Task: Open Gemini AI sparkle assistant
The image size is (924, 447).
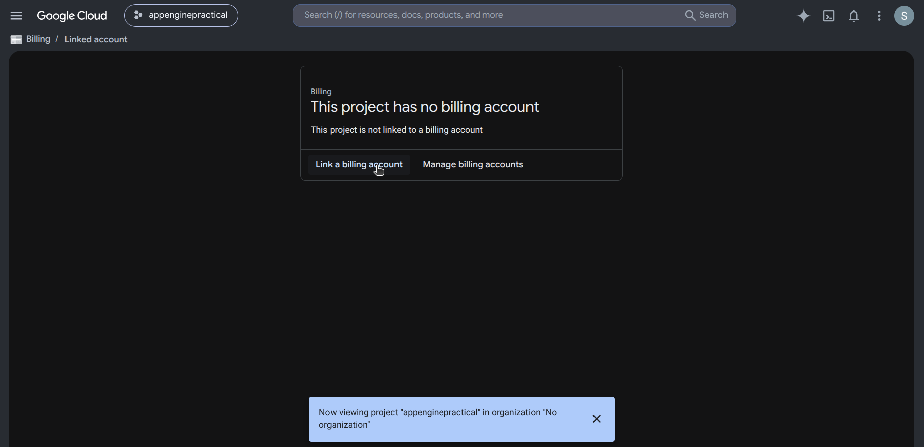Action: [804, 16]
